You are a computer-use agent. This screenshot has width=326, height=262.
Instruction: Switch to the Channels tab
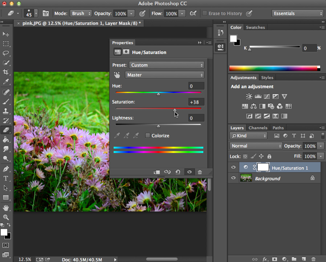point(258,128)
